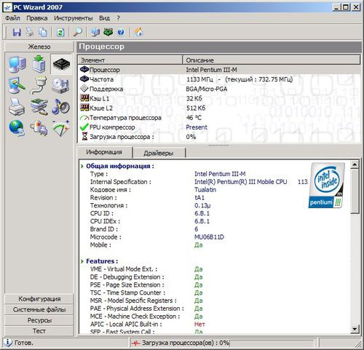This screenshot has height=350, width=364.
Task: Open the Drives disc icon
Action: click(x=60, y=85)
